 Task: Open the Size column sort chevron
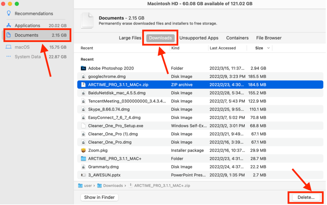(268, 48)
